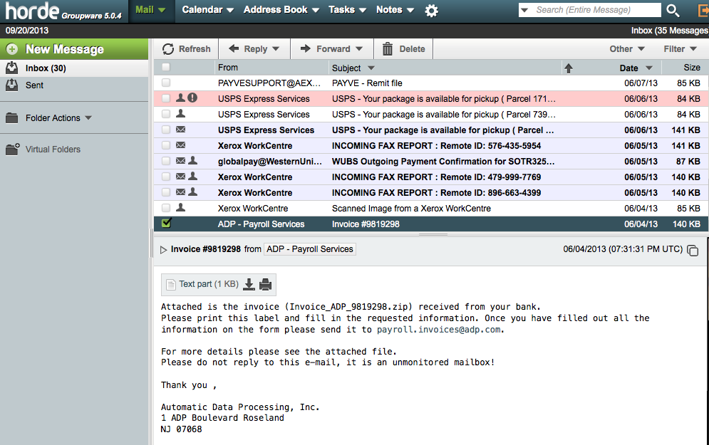The height and width of the screenshot is (445, 709).
Task: Open the Reply dropdown arrow
Action: (x=276, y=49)
